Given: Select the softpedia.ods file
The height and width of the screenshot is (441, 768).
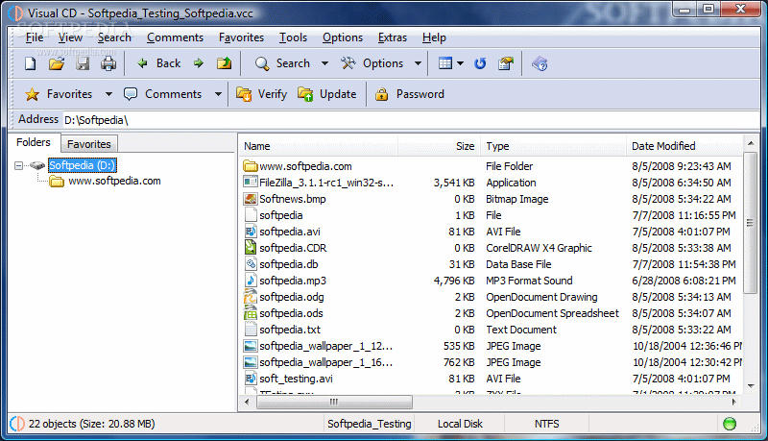Looking at the screenshot, I should [291, 313].
